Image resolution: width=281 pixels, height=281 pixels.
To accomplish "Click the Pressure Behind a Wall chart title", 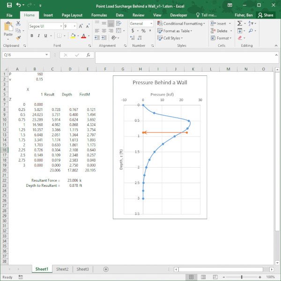I will (x=160, y=83).
